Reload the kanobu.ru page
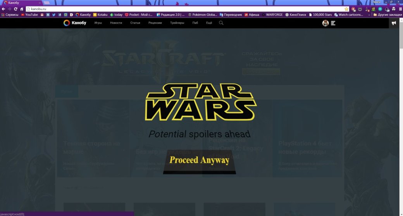The width and height of the screenshot is (403, 216). click(15, 9)
